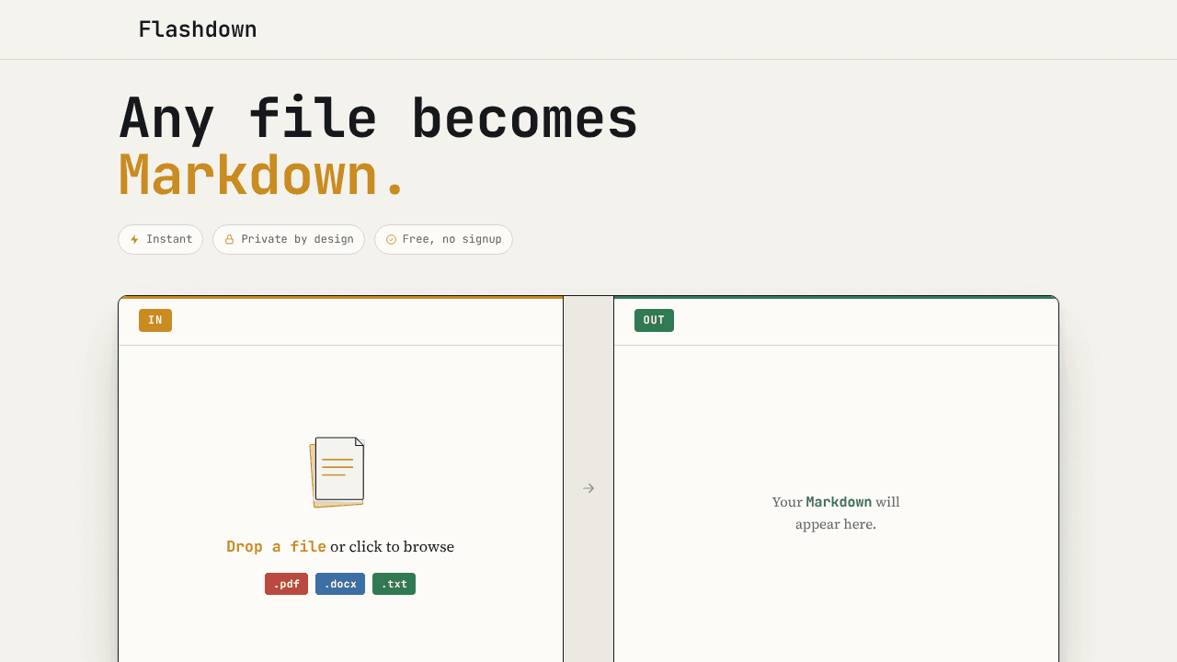Click the 'appear here.' placeholder text
This screenshot has width=1177, height=662.
pyautogui.click(x=836, y=524)
